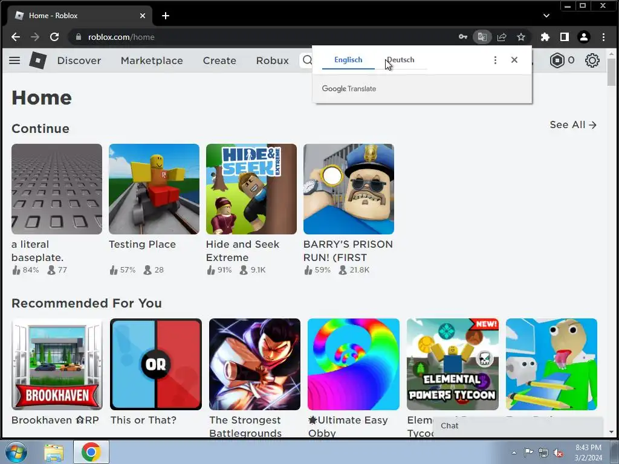Open the Baldi character game thumbnail
619x464 pixels.
click(551, 364)
